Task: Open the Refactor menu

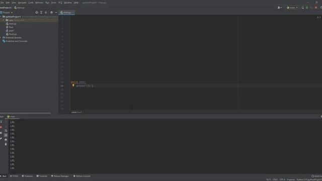Action: point(39,3)
